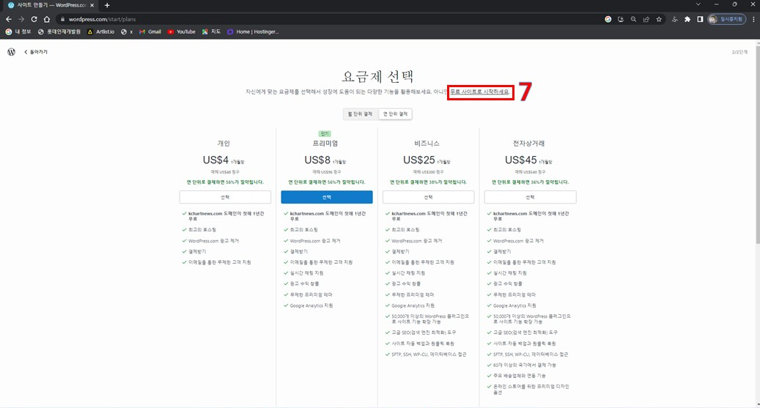Click the ふ extension icon in the toolbar
This screenshot has height=408, width=760.
point(675,19)
